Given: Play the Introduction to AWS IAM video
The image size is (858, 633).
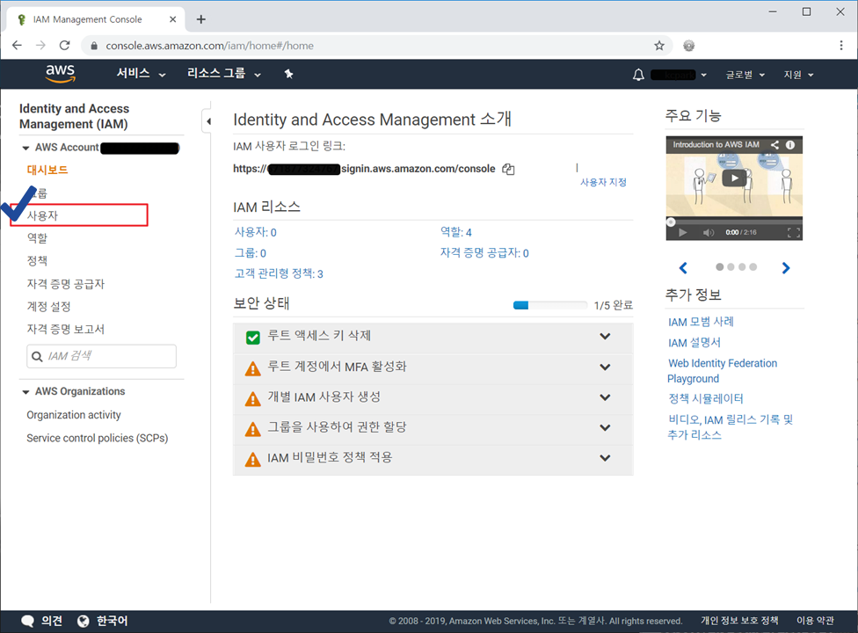Looking at the screenshot, I should (x=734, y=178).
